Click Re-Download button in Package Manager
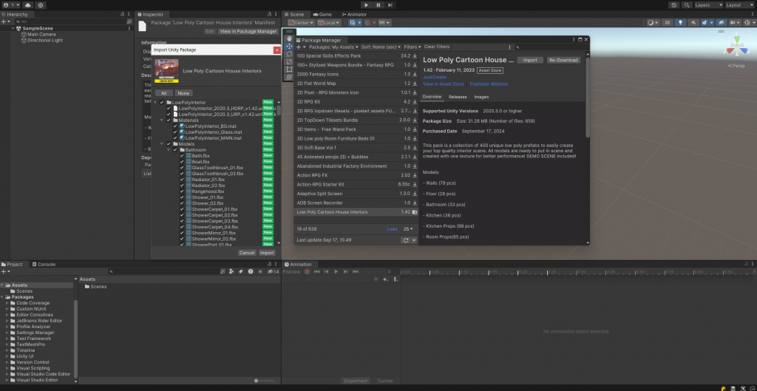The image size is (757, 391). pyautogui.click(x=563, y=61)
